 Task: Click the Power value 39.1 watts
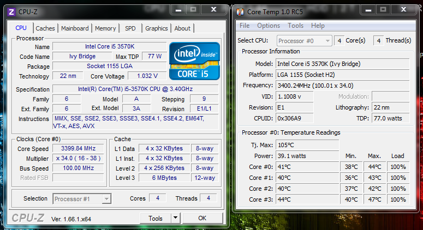307,156
